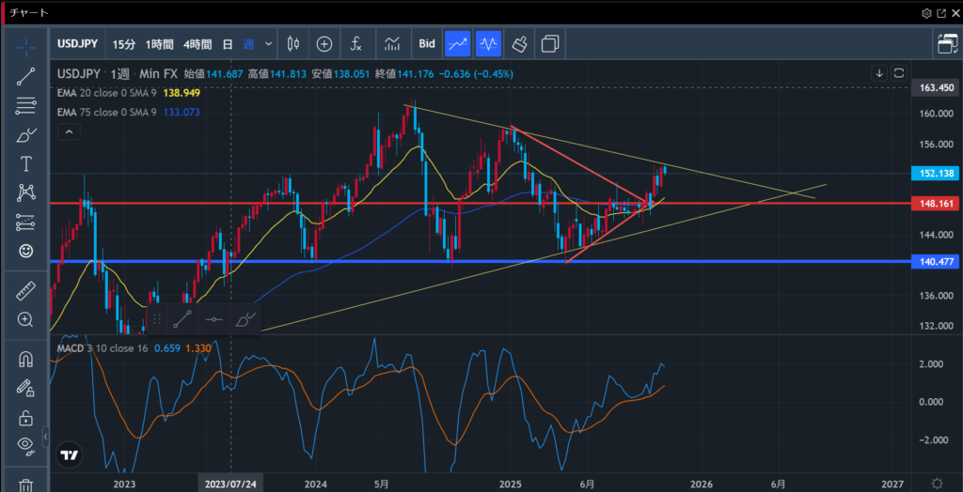Image resolution: width=963 pixels, height=492 pixels.
Task: Expand the timeframe dropdown arrow
Action: pos(269,43)
